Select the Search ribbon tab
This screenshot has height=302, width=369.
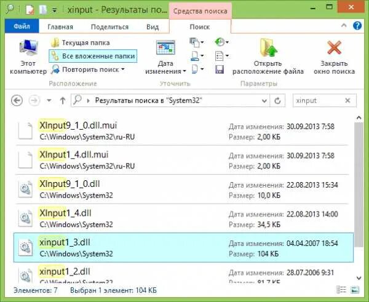point(200,26)
